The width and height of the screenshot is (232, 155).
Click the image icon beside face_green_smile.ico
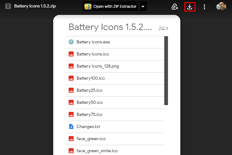pyautogui.click(x=71, y=151)
